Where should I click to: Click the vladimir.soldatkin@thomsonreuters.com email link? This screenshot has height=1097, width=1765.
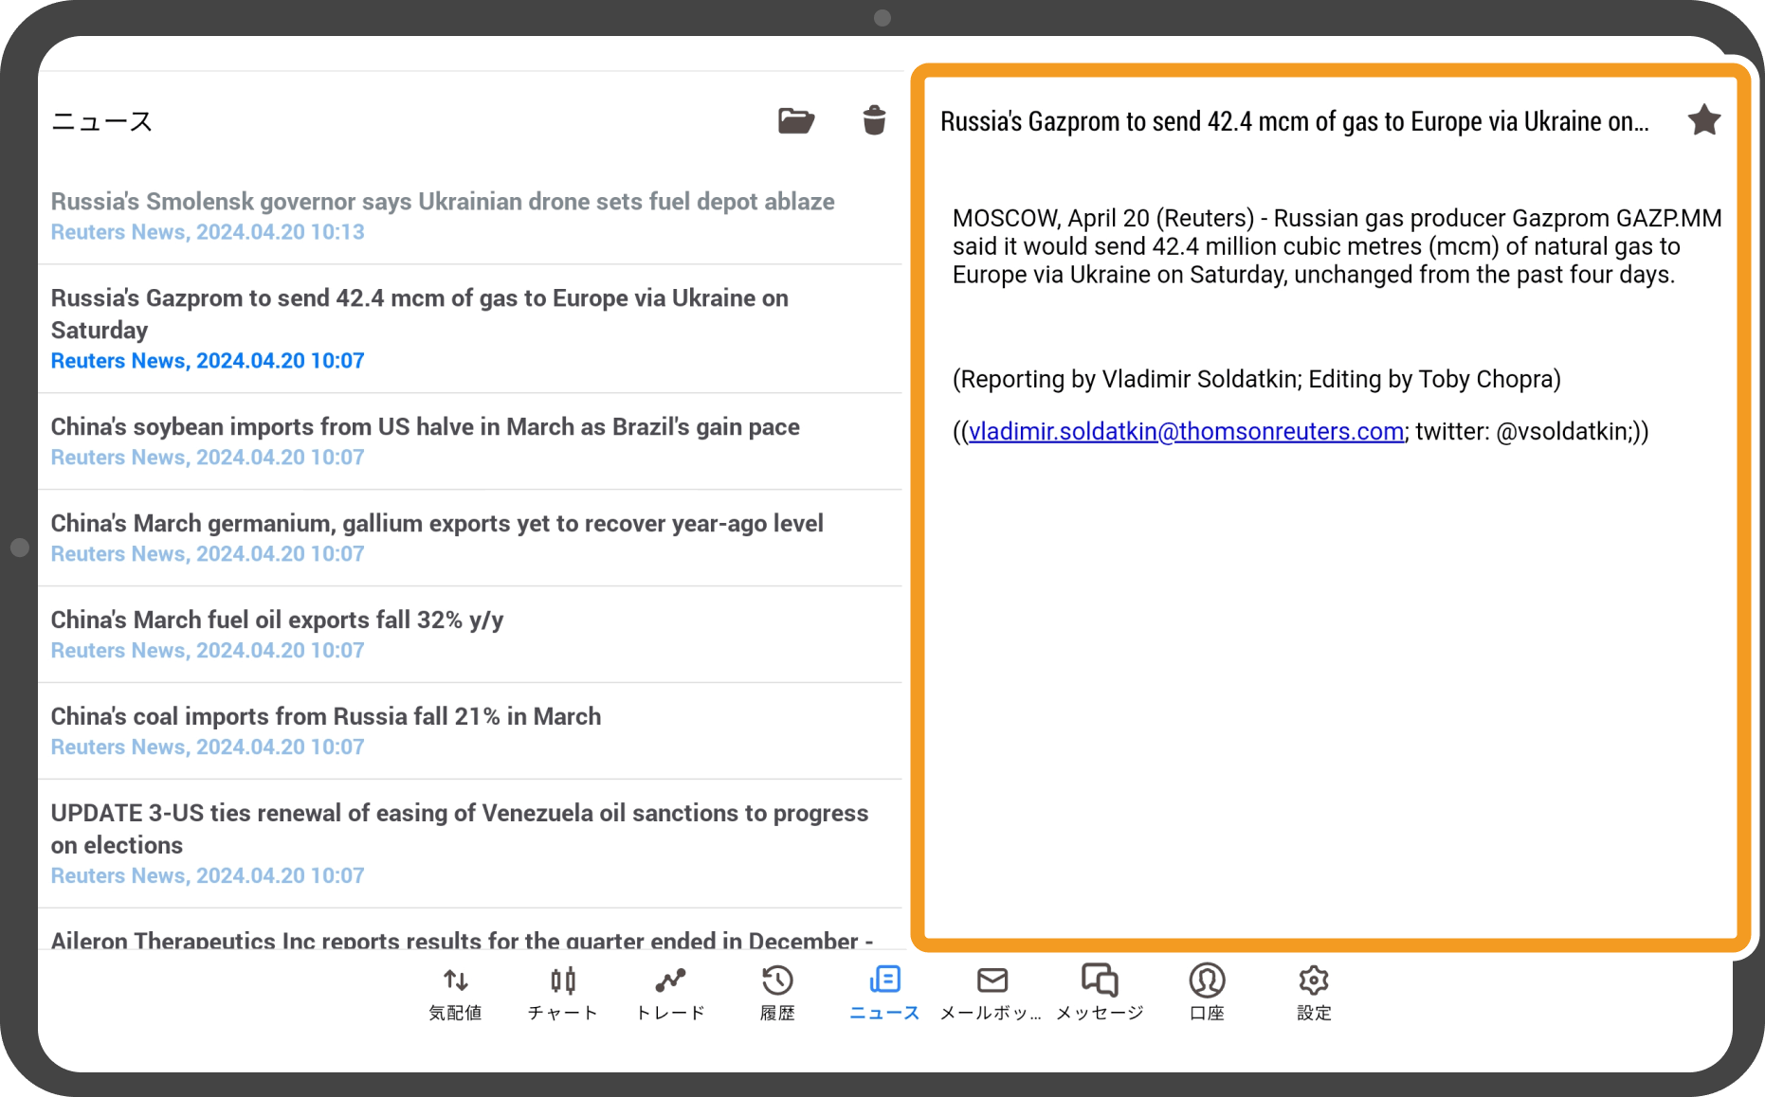(x=1186, y=432)
